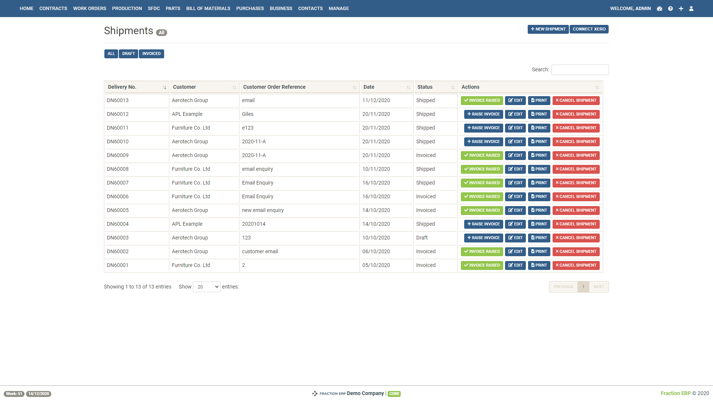
Task: Click the help question mark icon
Action: [x=670, y=9]
